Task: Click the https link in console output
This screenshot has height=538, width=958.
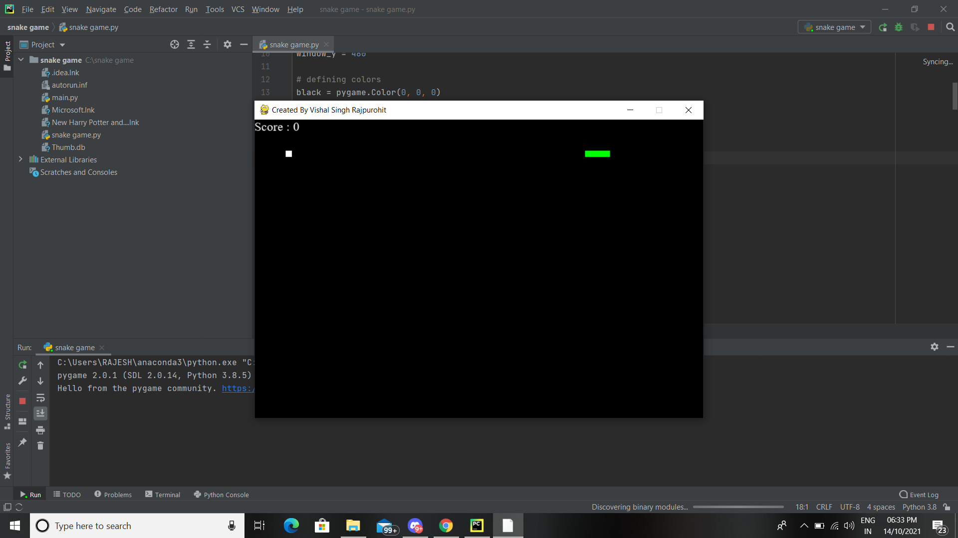Action: (x=238, y=389)
